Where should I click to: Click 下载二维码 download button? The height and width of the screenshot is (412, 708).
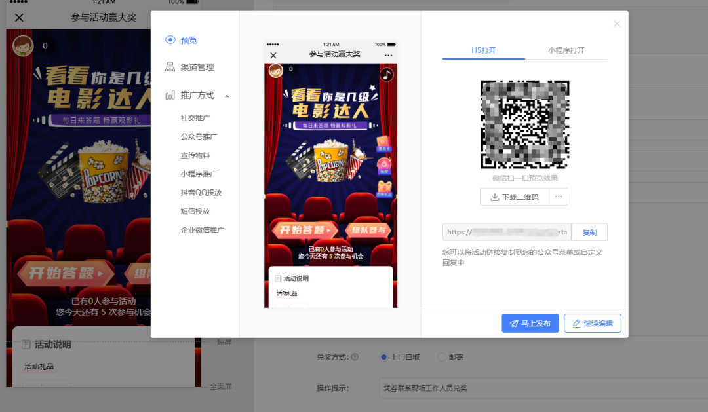click(x=515, y=197)
